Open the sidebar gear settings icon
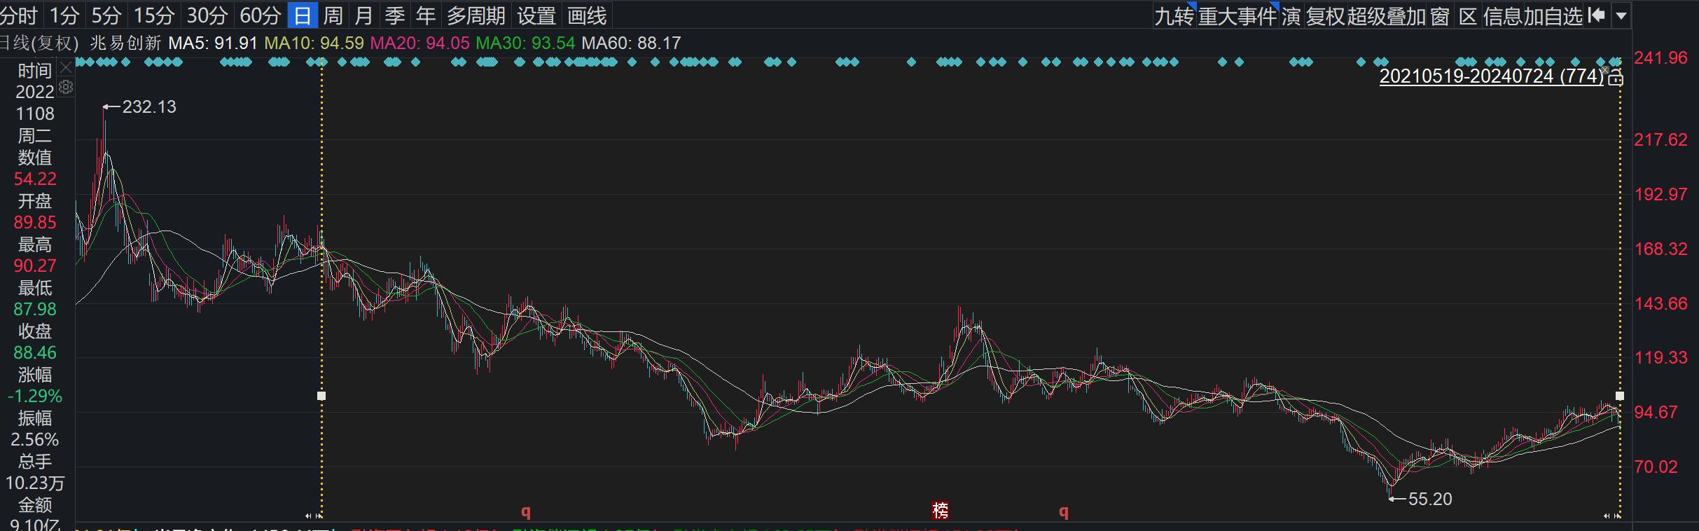The image size is (1699, 531). [x=66, y=87]
